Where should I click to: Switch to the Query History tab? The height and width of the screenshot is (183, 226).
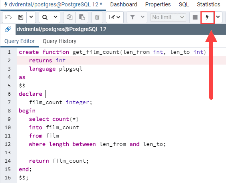click(x=59, y=41)
